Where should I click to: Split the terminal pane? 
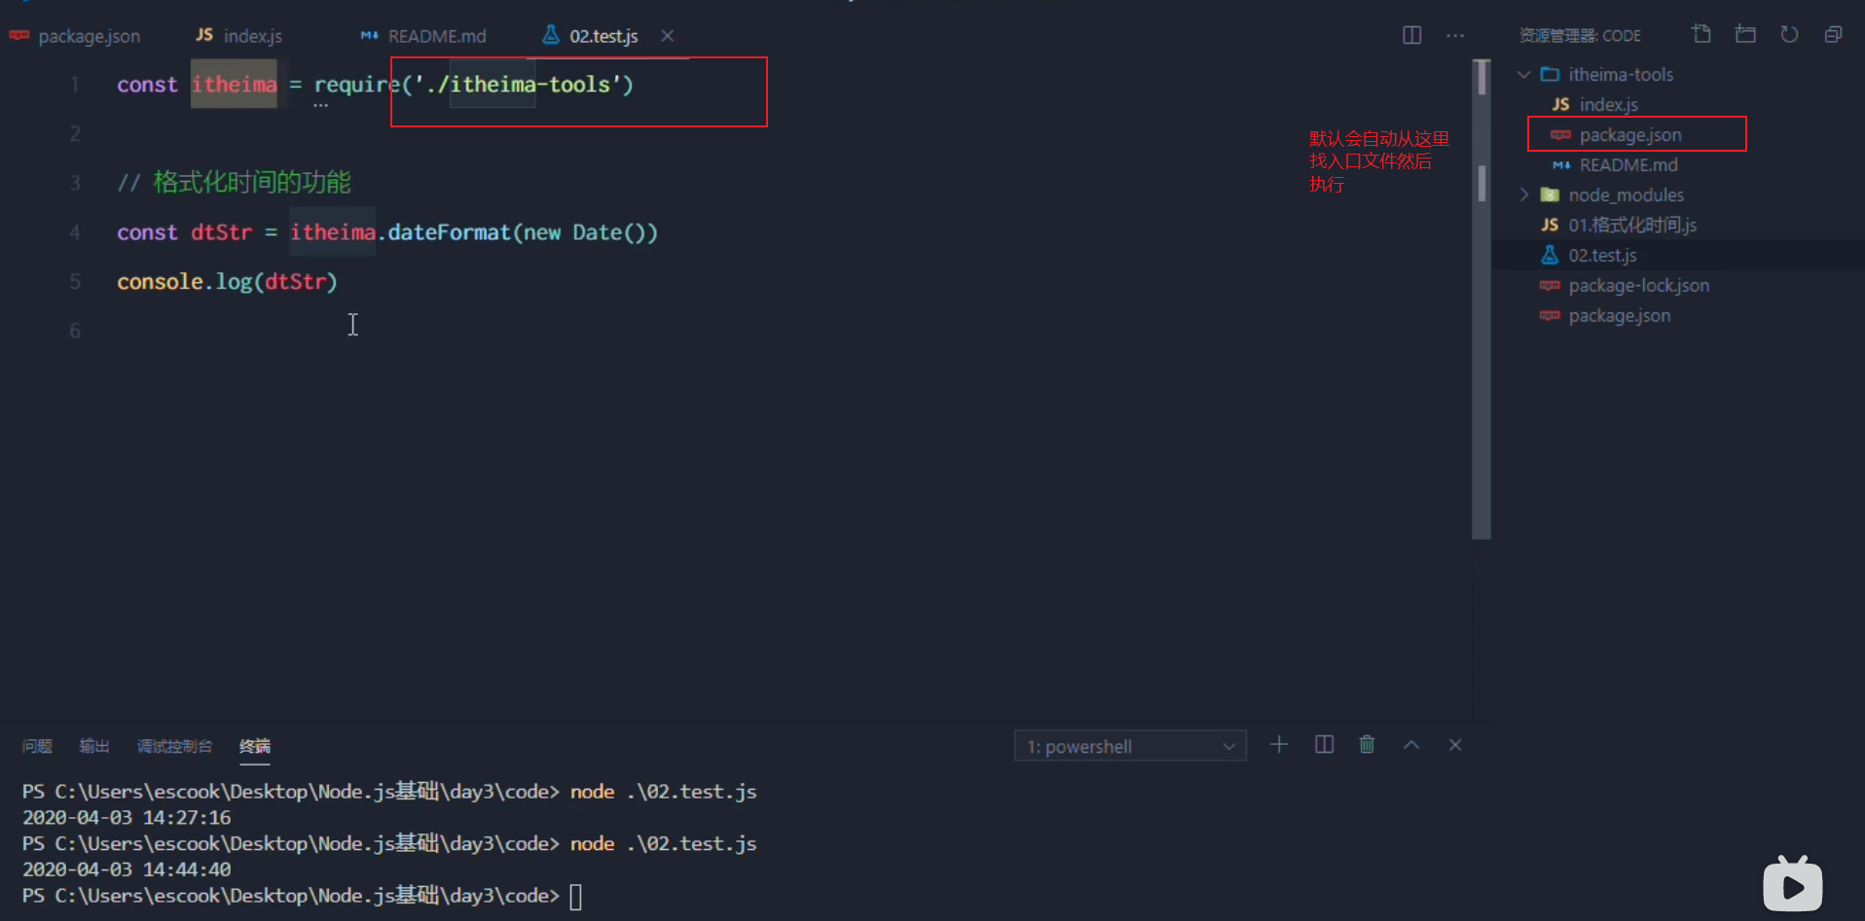tap(1324, 745)
